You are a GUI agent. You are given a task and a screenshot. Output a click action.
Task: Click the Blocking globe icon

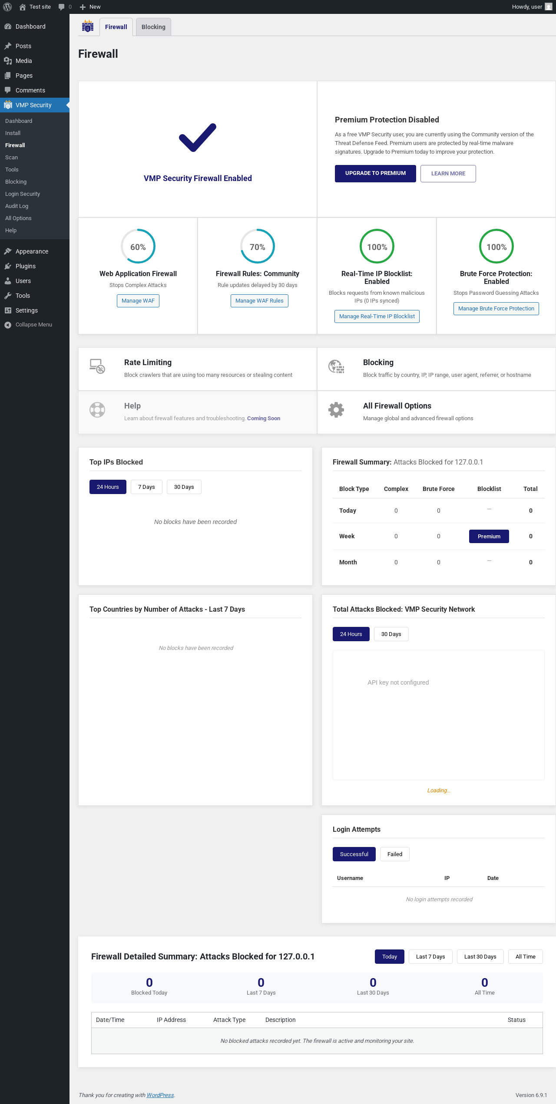pos(336,366)
